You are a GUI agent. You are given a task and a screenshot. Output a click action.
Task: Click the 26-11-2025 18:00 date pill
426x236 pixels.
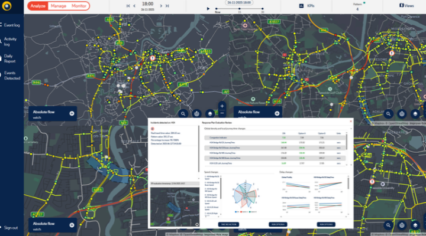(239, 3)
